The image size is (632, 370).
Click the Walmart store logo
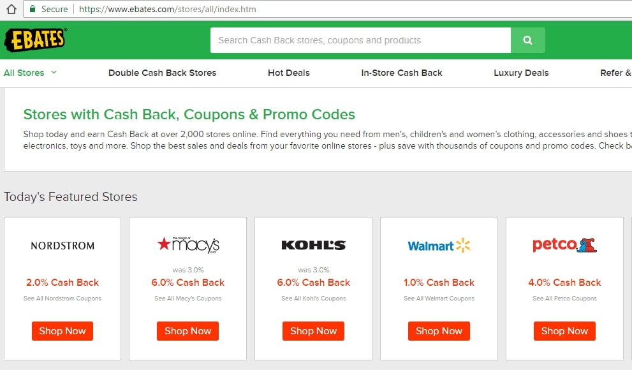[439, 246]
